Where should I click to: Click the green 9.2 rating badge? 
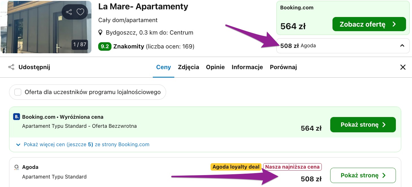click(x=105, y=46)
